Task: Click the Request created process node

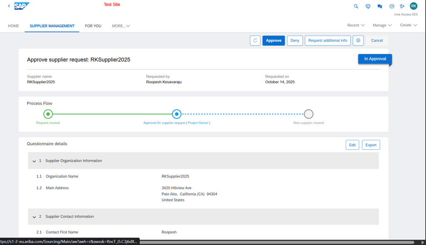Action: 48,114
